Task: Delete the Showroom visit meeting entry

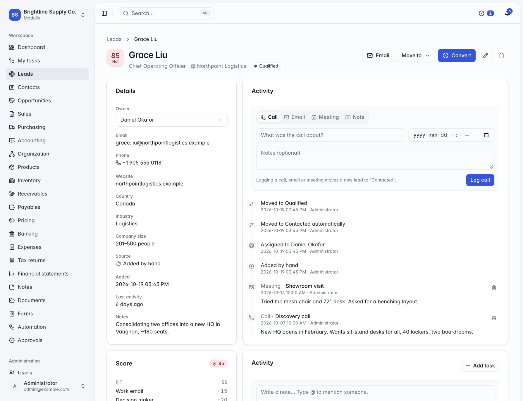Action: 494,288
